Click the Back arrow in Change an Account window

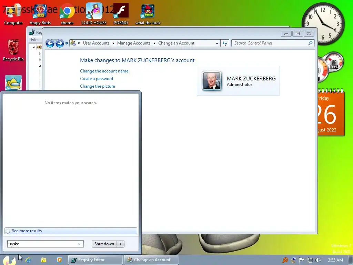pos(50,43)
